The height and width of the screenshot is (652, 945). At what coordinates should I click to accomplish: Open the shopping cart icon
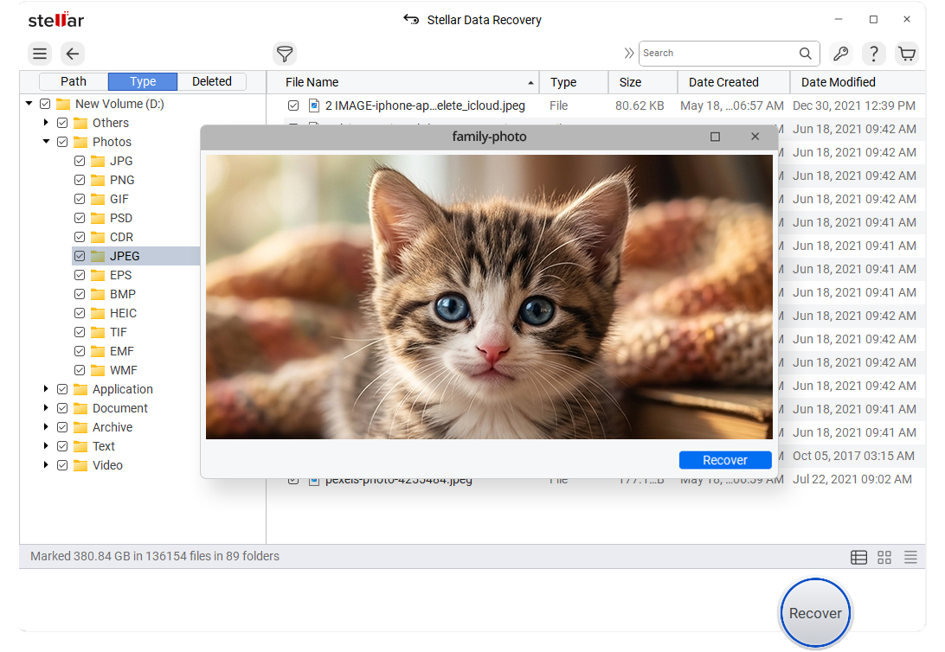click(907, 54)
